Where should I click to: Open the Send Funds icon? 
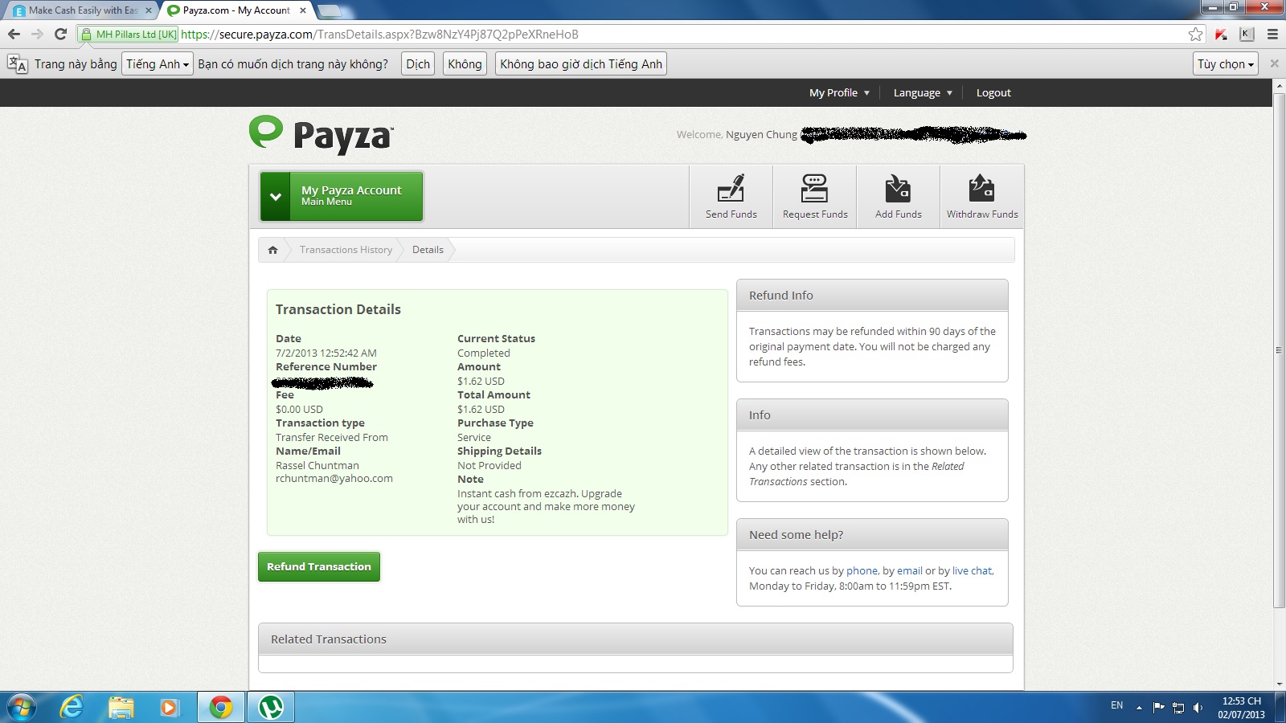(x=731, y=197)
